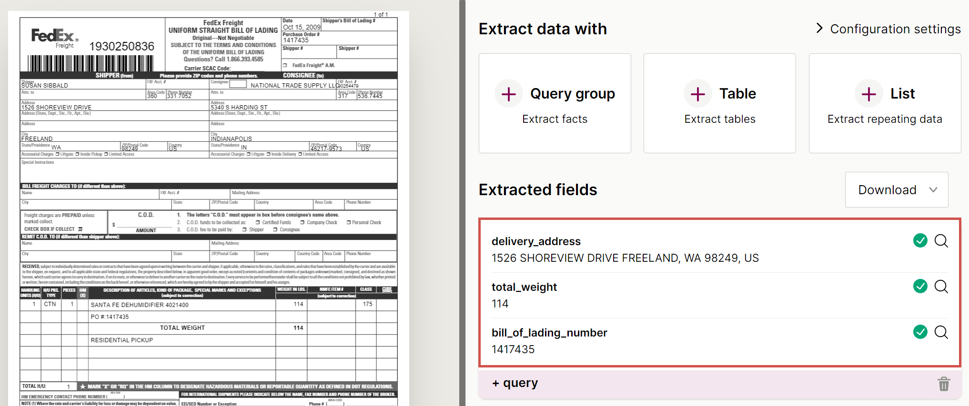Viewport: 969px width, 406px height.
Task: Open the Download dropdown
Action: [897, 190]
